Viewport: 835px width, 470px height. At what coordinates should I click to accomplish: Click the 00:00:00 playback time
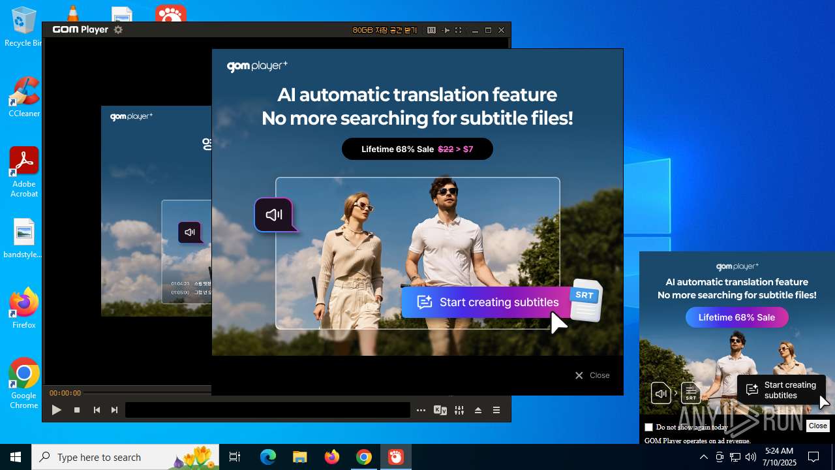click(65, 393)
